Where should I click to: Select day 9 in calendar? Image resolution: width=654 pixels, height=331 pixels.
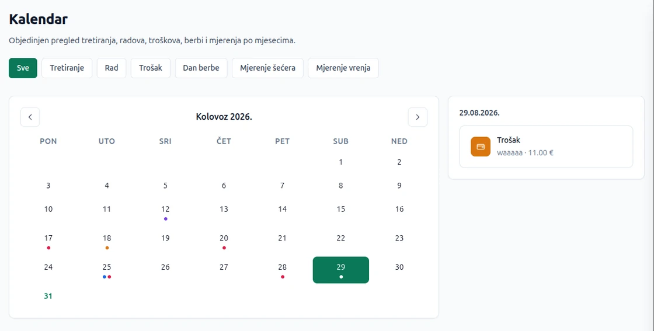[399, 186]
